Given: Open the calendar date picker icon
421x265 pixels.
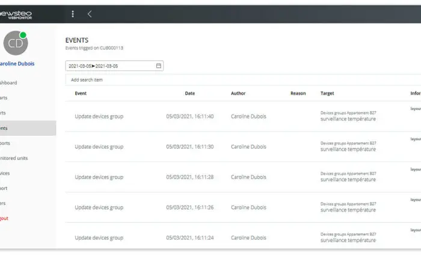Looking at the screenshot, I should coord(158,65).
